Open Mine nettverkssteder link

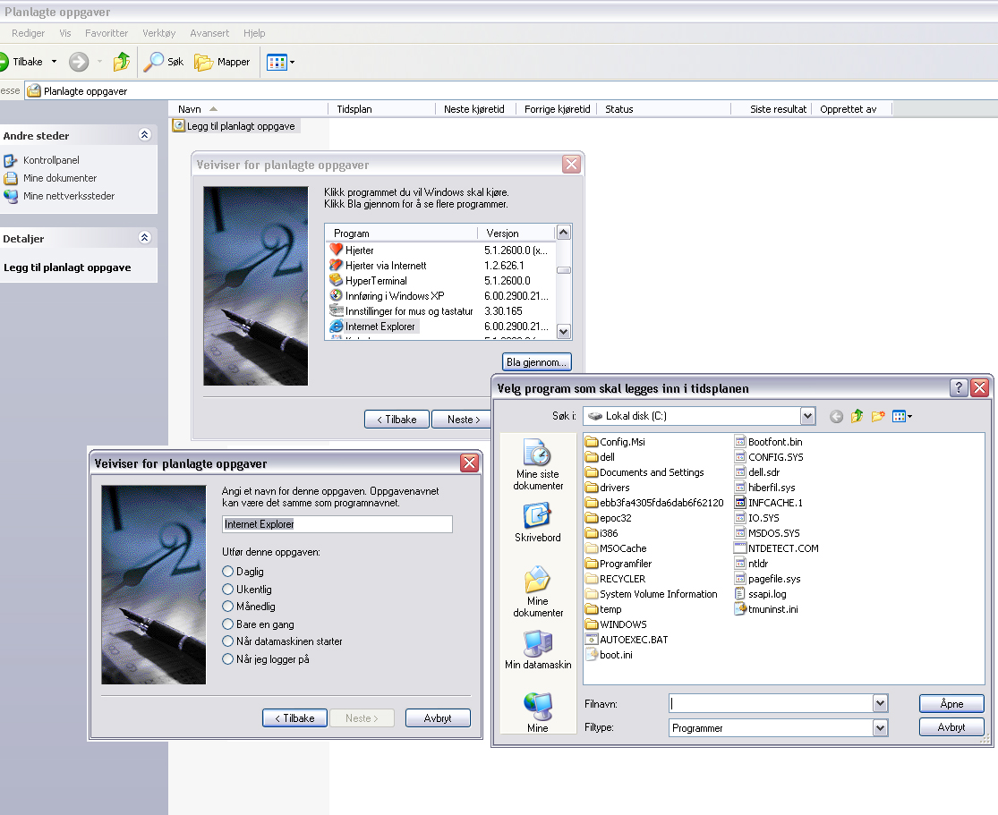tap(69, 196)
